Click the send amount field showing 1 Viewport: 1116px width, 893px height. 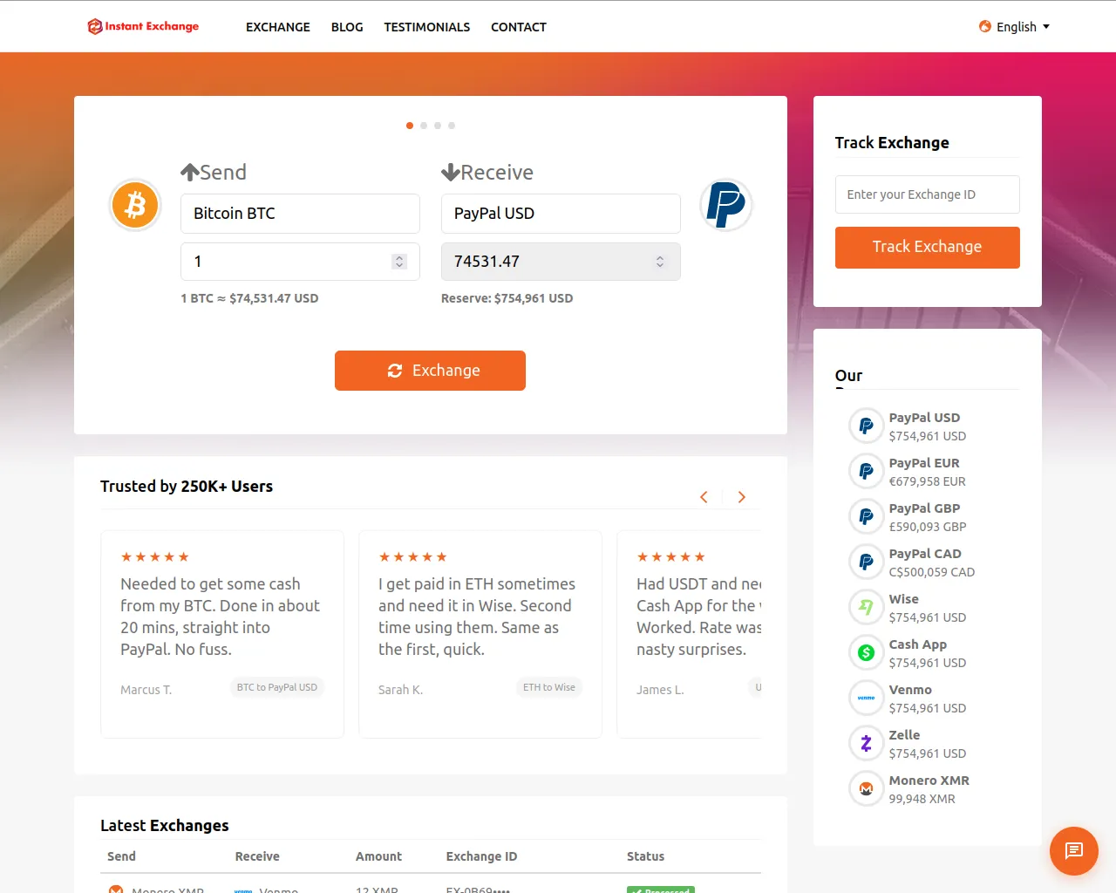[x=300, y=262]
